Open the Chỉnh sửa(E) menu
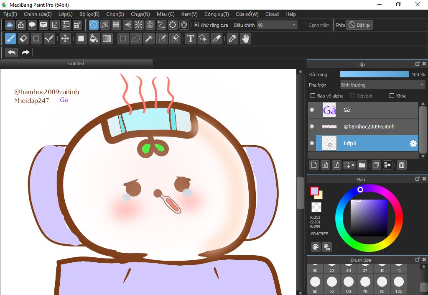 38,14
